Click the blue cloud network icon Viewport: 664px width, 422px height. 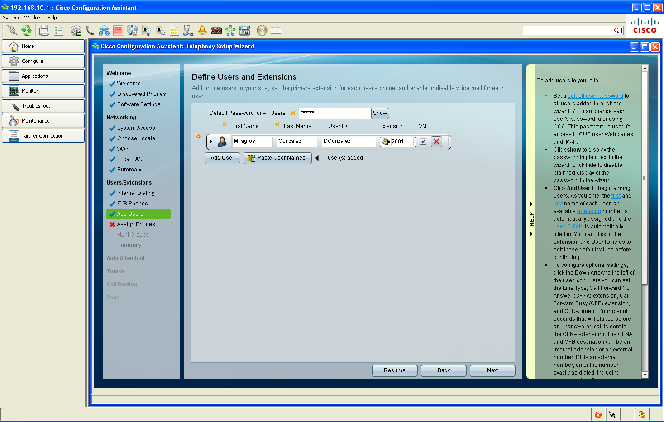click(x=104, y=30)
